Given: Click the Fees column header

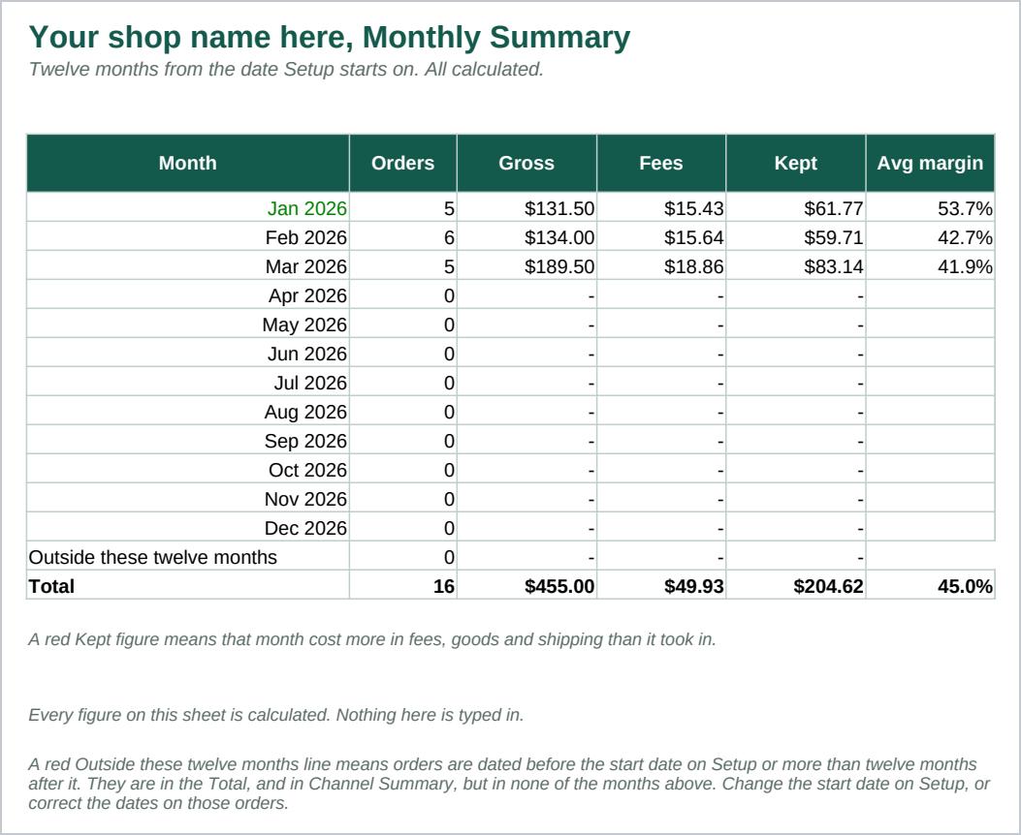Looking at the screenshot, I should coord(661,164).
